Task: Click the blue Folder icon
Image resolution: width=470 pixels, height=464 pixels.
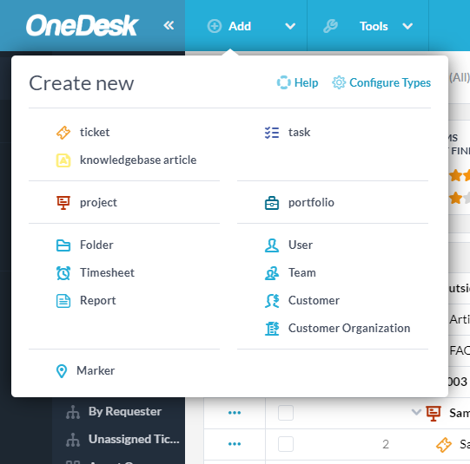Action: 63,245
